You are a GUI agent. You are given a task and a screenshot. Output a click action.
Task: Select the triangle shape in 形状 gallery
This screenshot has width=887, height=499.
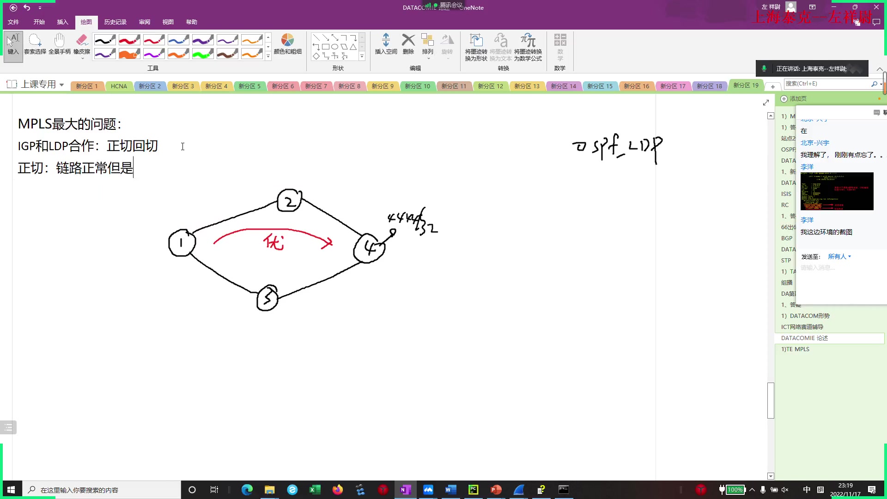pos(353,47)
